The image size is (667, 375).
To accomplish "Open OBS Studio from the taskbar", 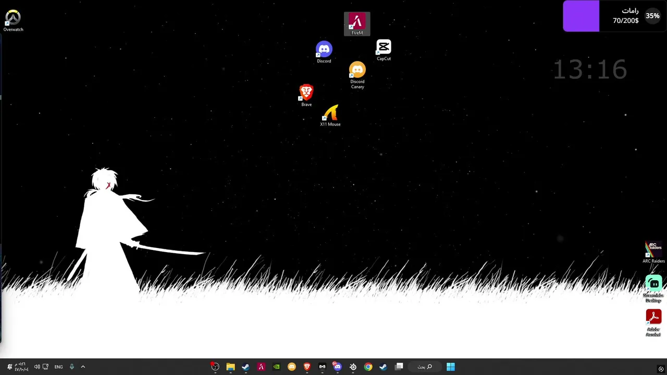I will click(215, 367).
